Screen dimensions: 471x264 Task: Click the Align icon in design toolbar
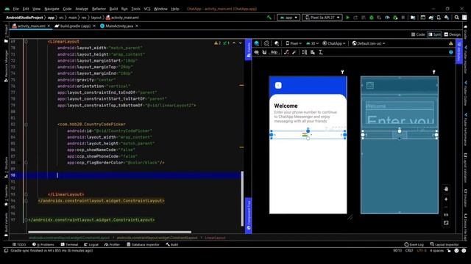click(313, 52)
